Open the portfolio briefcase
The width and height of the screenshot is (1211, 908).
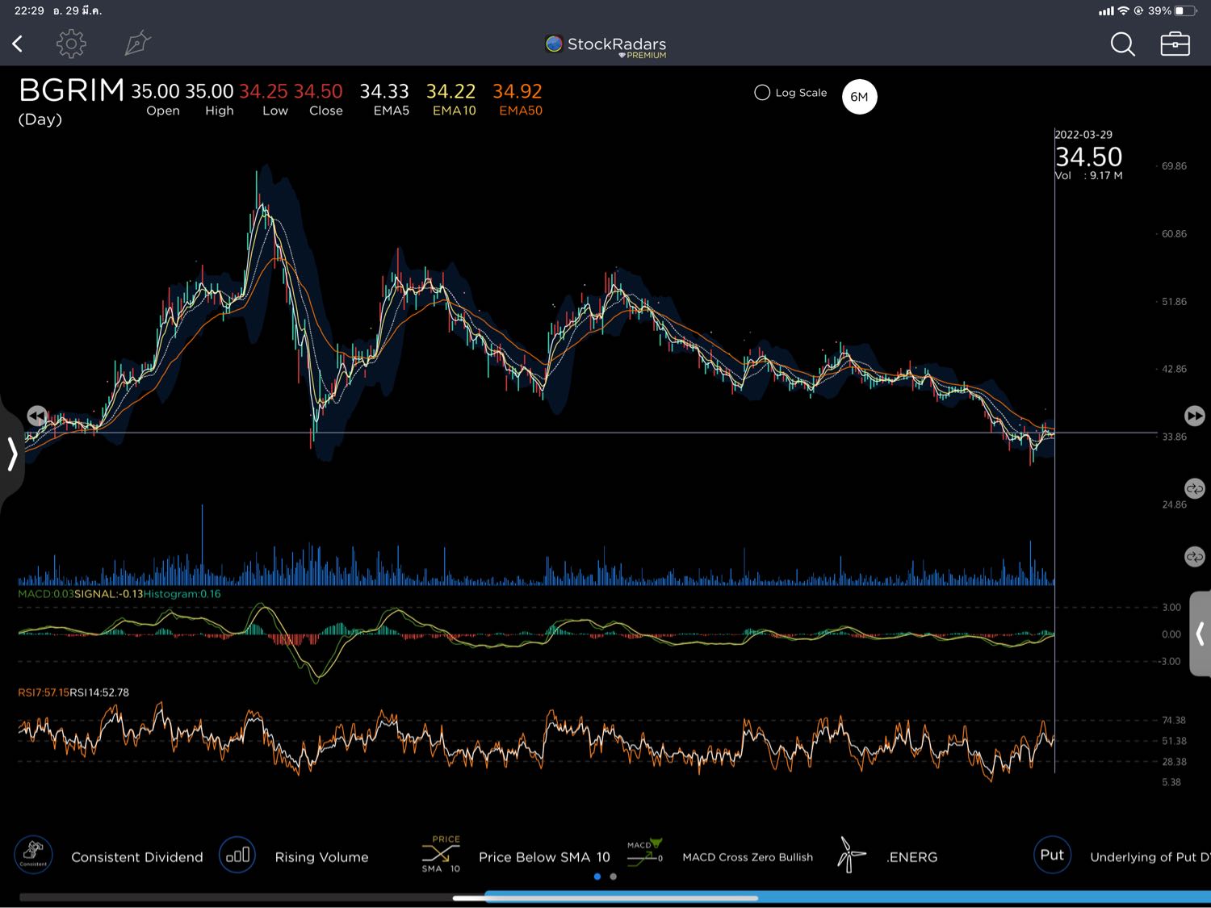[x=1175, y=44]
